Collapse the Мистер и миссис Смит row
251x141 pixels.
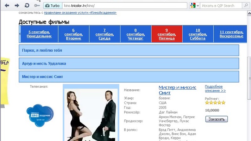click(129, 77)
